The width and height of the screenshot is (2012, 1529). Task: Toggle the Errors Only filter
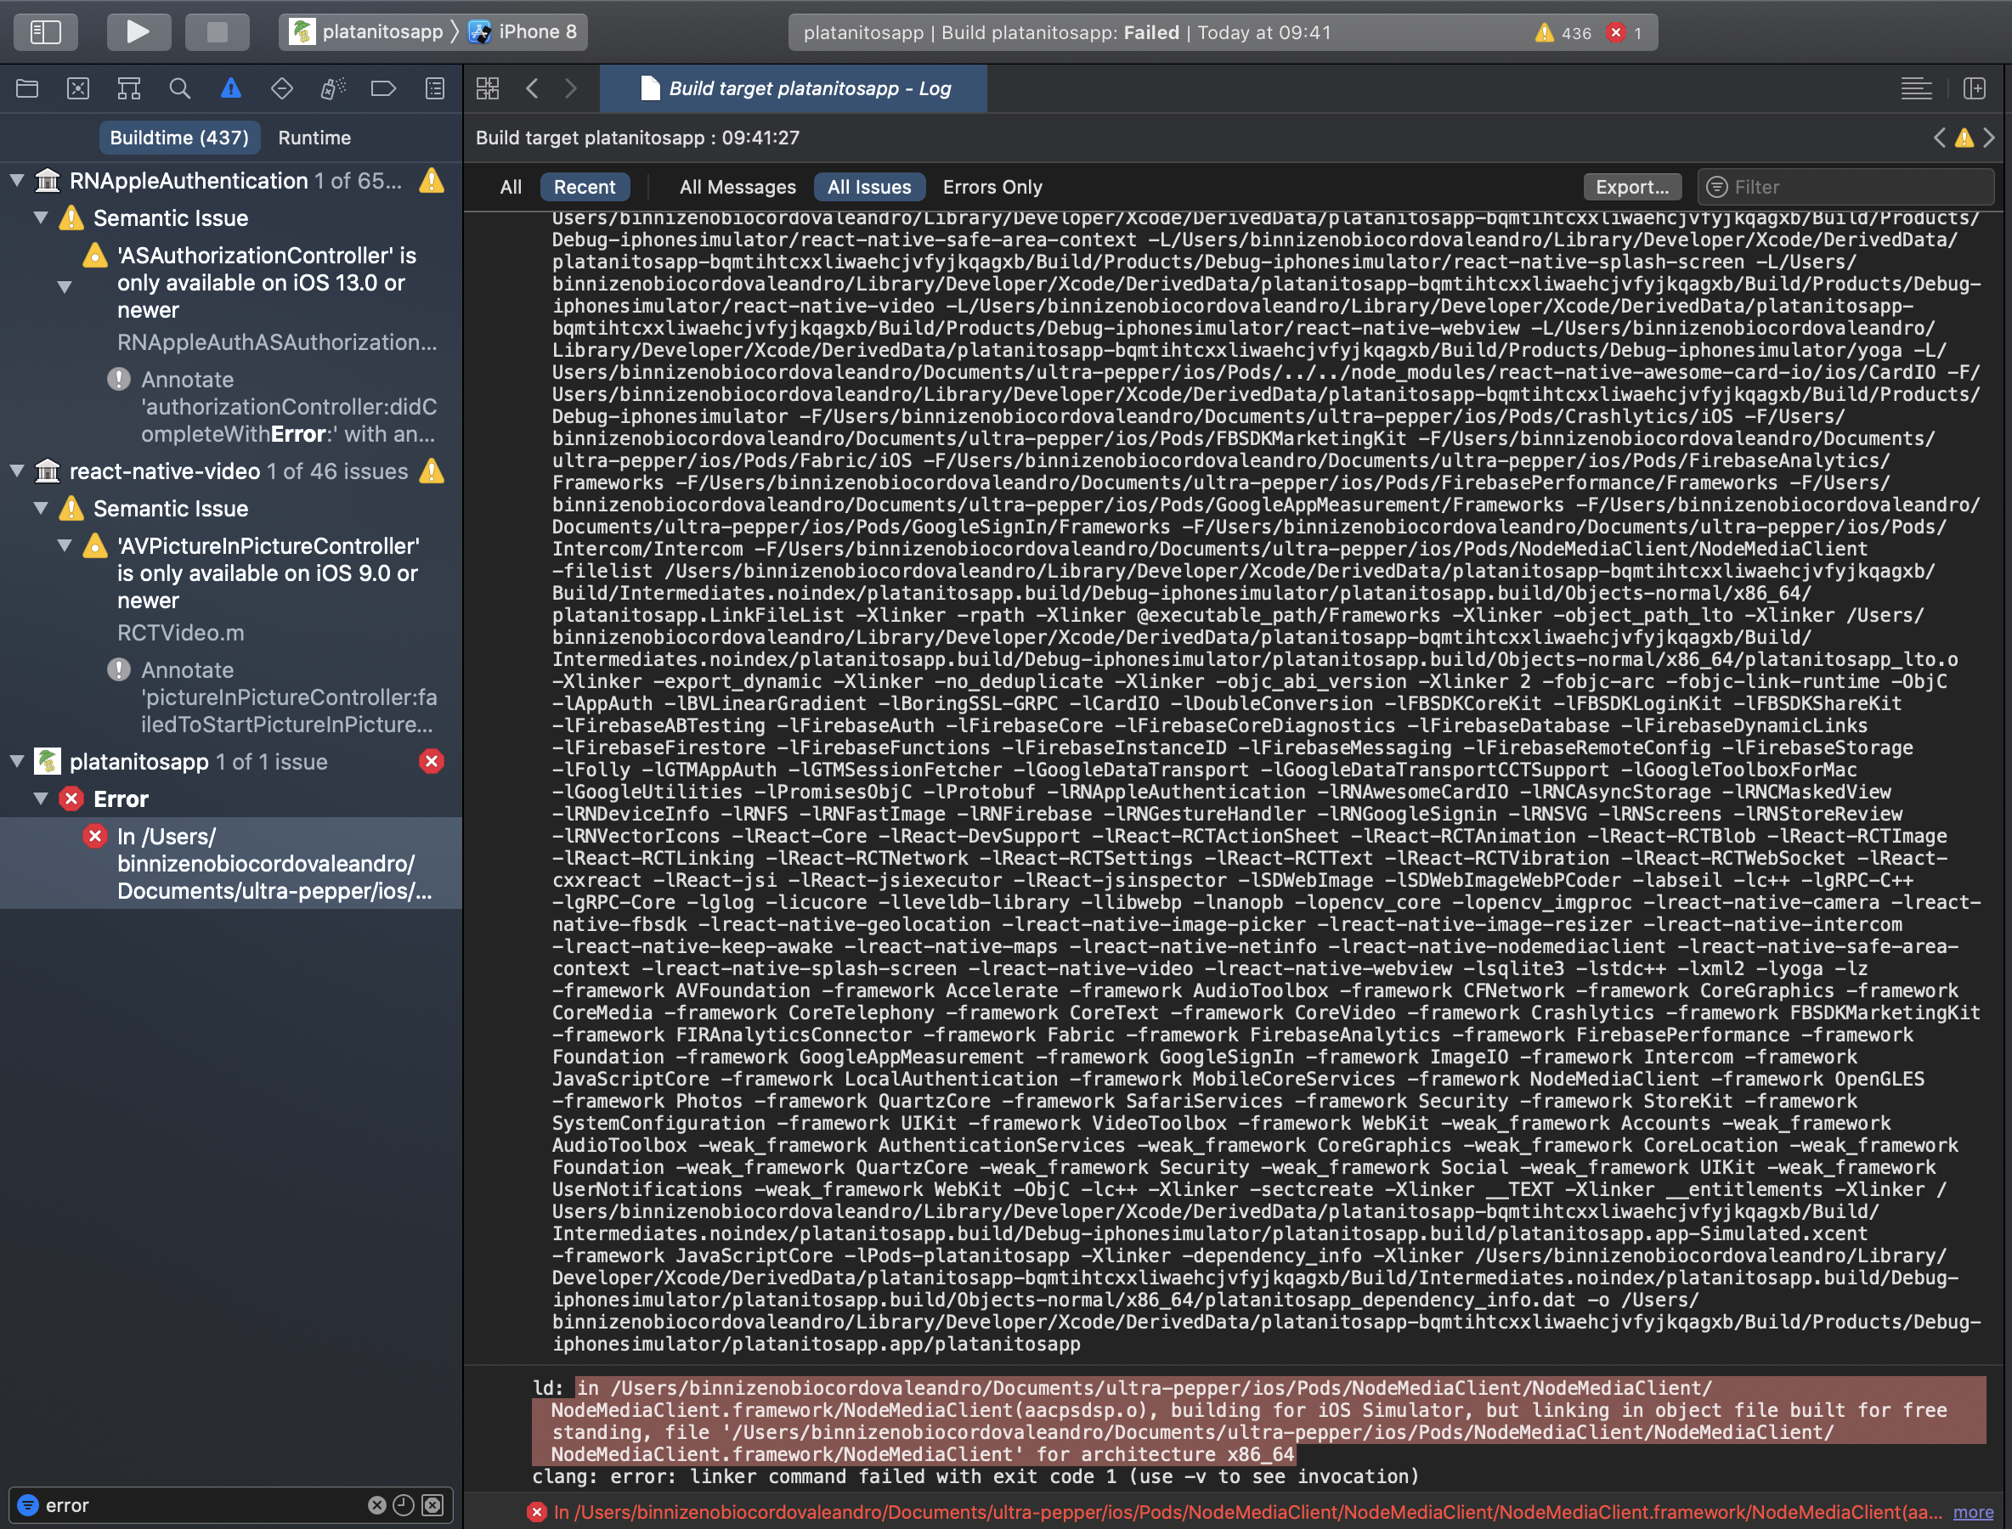point(992,187)
